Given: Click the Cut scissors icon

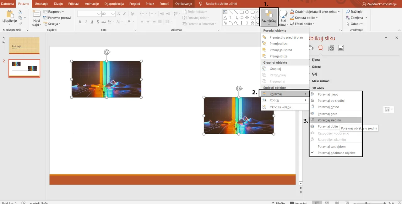Looking at the screenshot, I should tap(20, 12).
